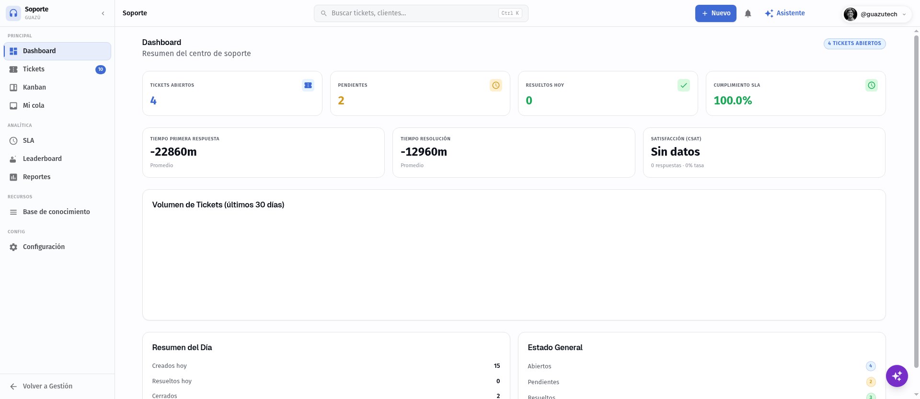The height and width of the screenshot is (399, 920).
Task: Click the Ctrl K shortcut hint
Action: pyautogui.click(x=510, y=13)
